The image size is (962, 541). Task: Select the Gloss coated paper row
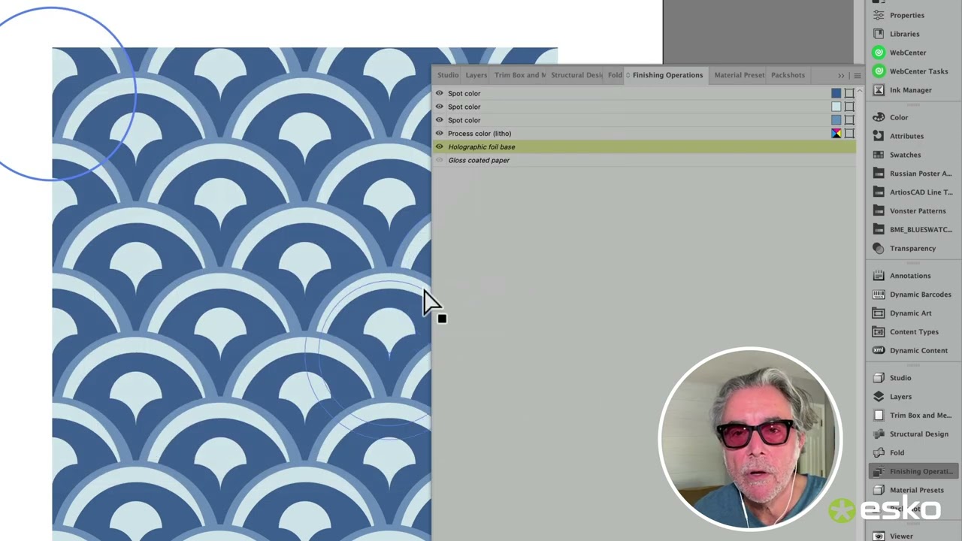pyautogui.click(x=644, y=160)
